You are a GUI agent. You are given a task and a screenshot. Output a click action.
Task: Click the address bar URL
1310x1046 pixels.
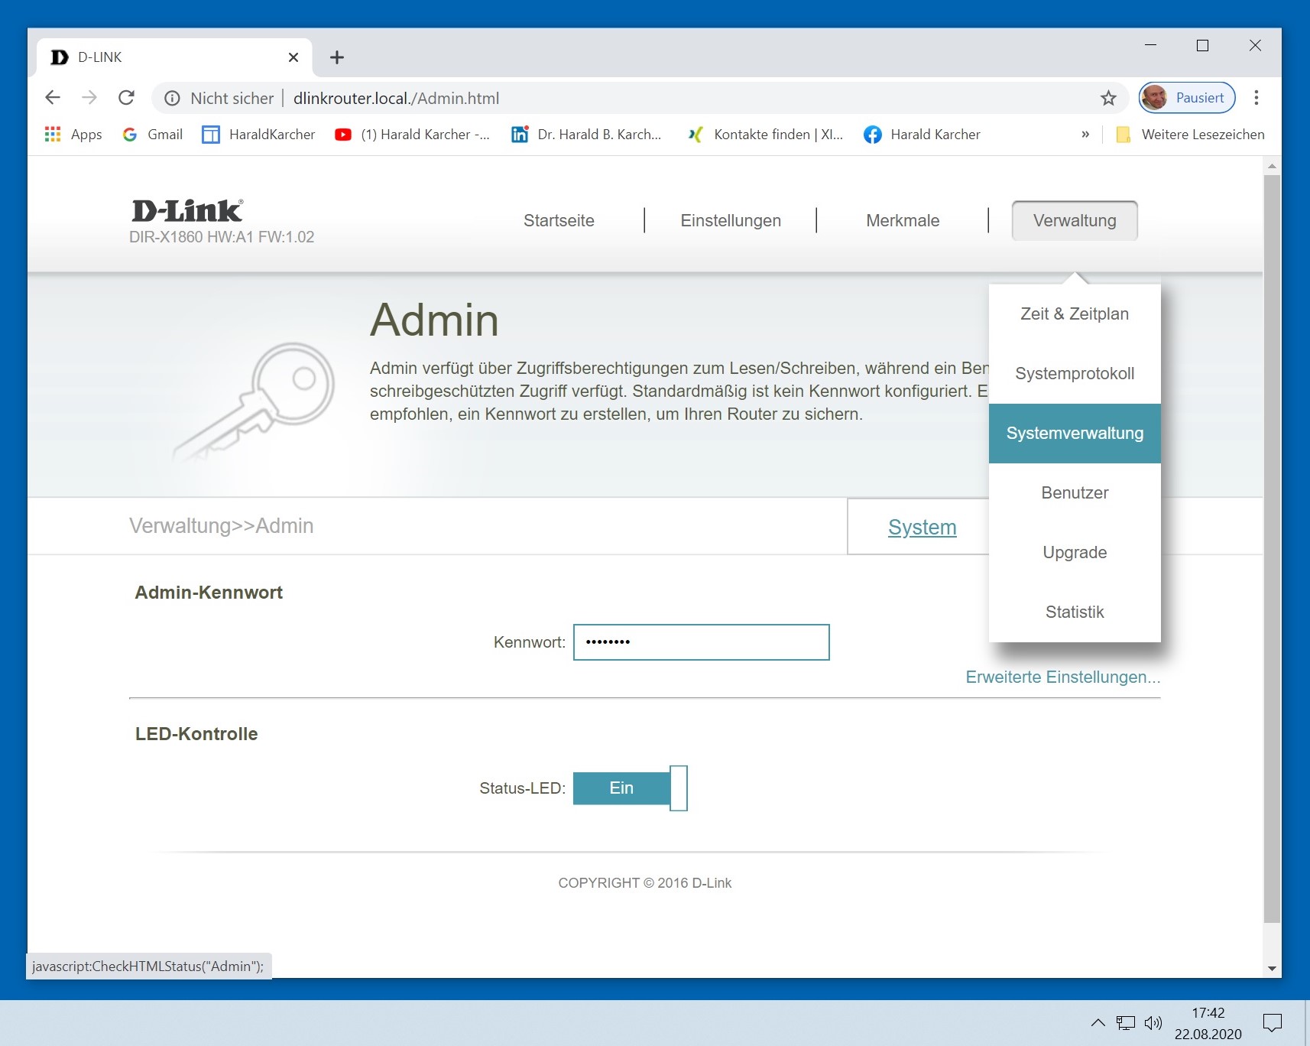[x=397, y=98]
